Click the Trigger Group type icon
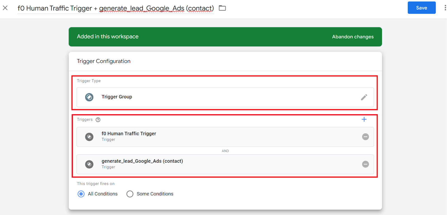Screen dimensions: 447x215 [89, 97]
